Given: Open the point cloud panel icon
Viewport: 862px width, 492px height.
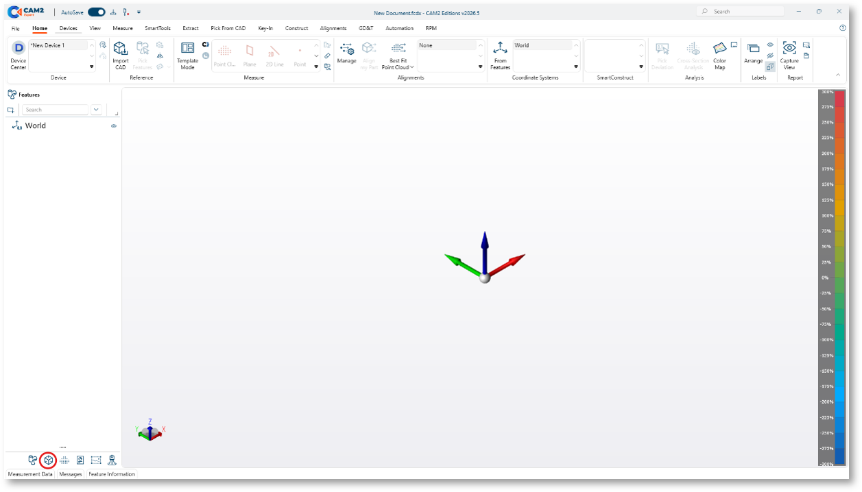Looking at the screenshot, I should pyautogui.click(x=64, y=460).
